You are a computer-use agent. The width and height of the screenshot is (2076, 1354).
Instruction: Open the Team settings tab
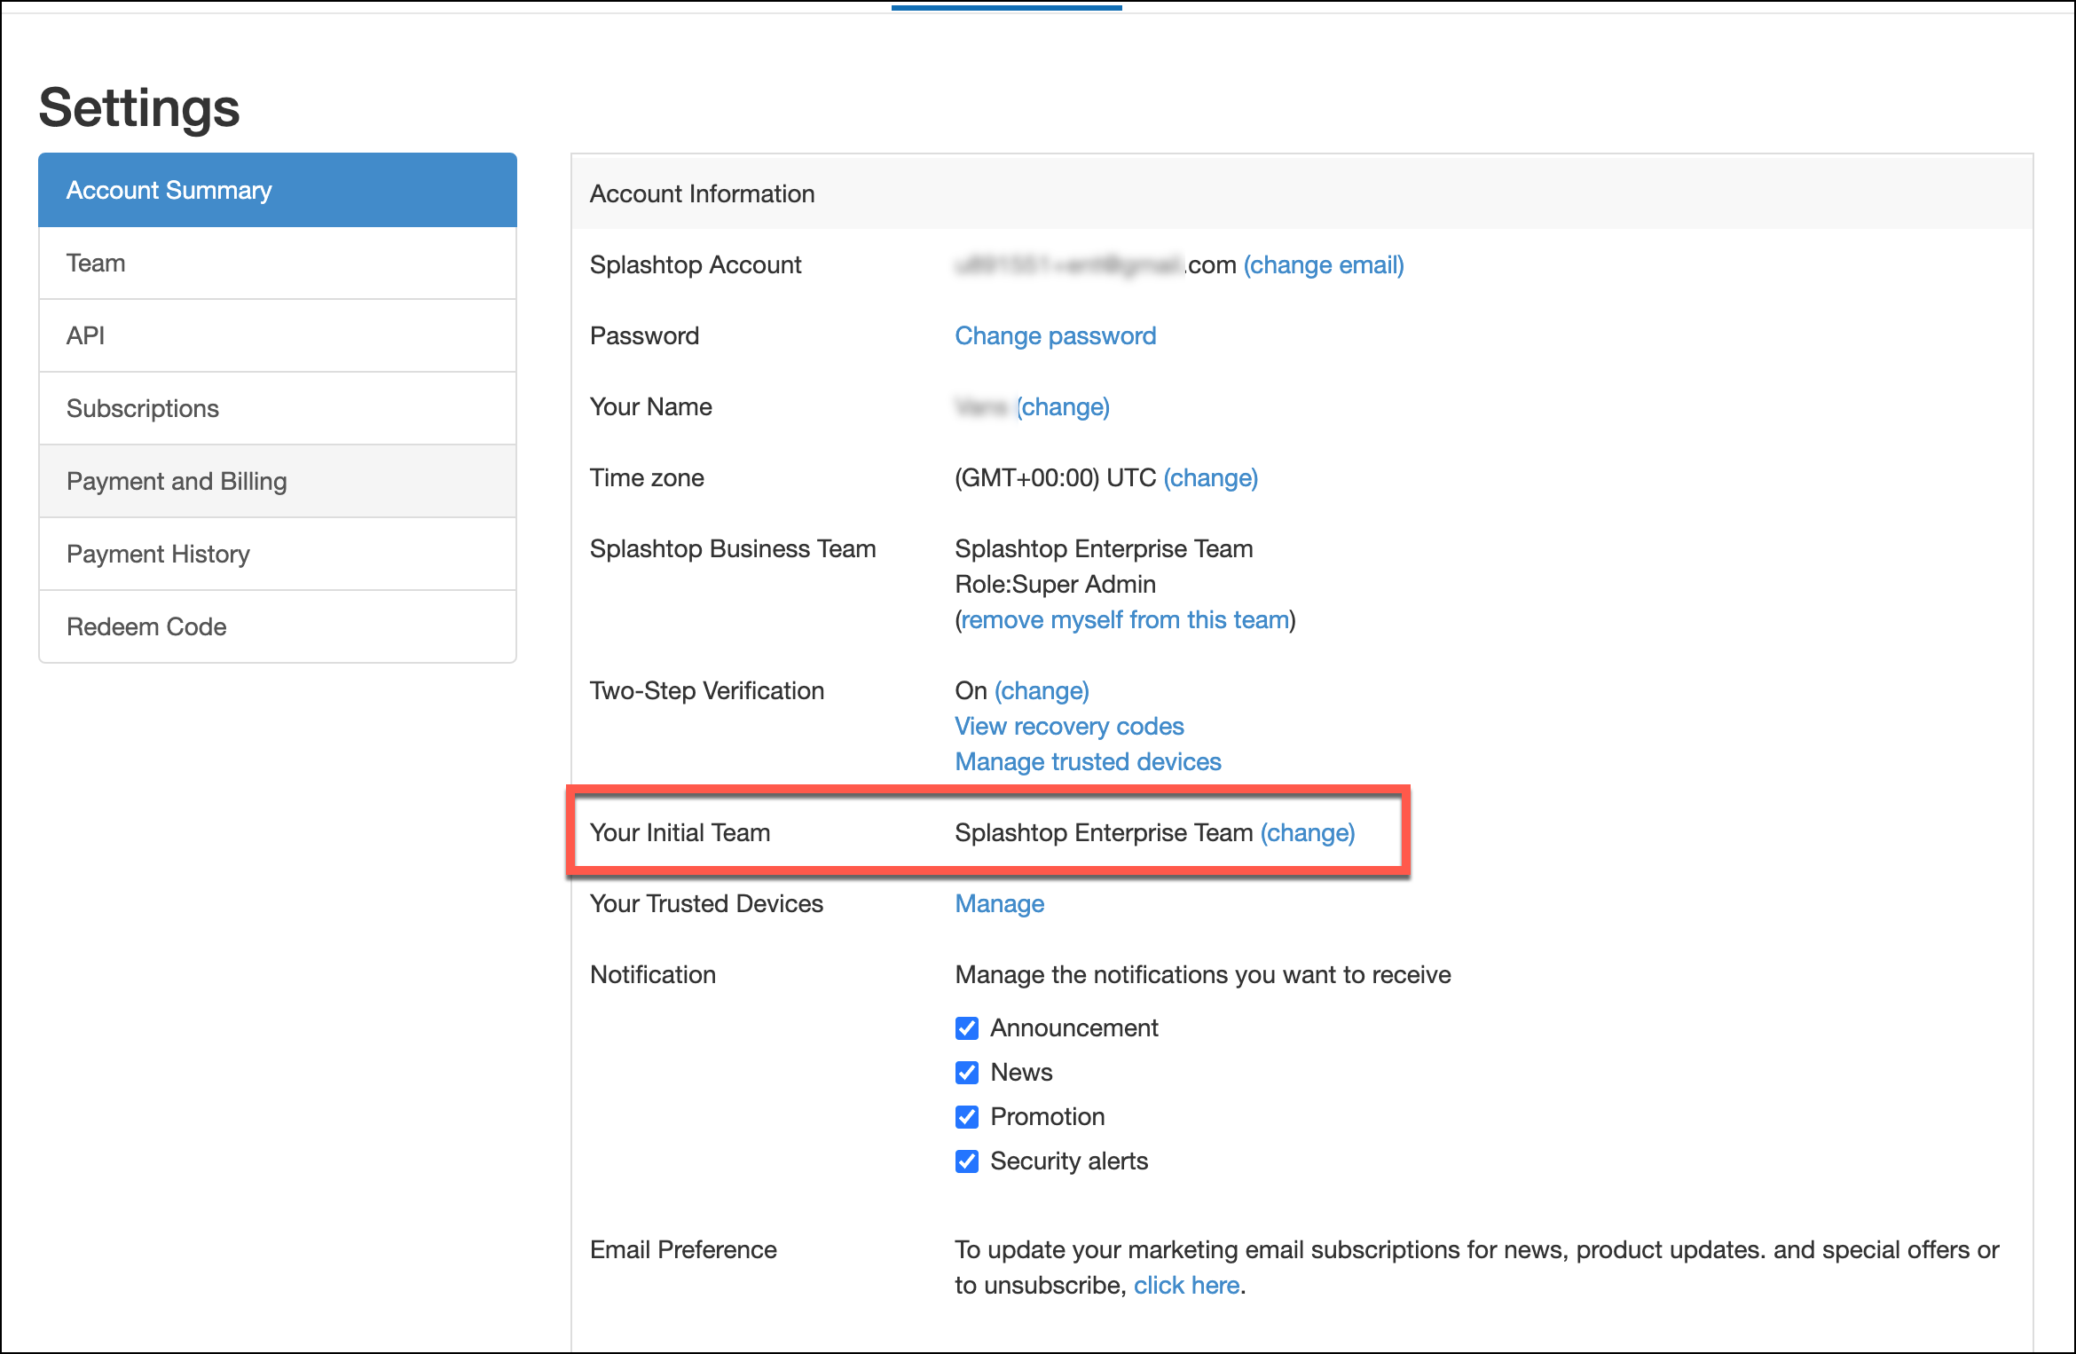coord(96,264)
